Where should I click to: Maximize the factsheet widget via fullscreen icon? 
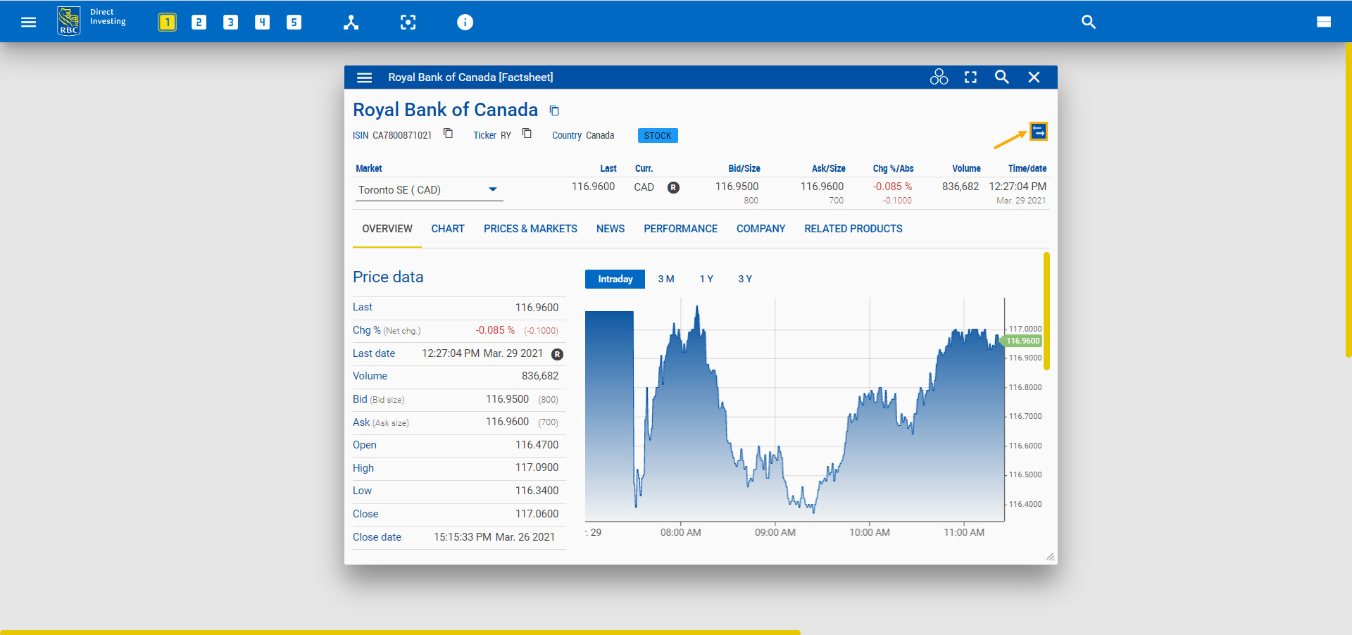point(970,77)
